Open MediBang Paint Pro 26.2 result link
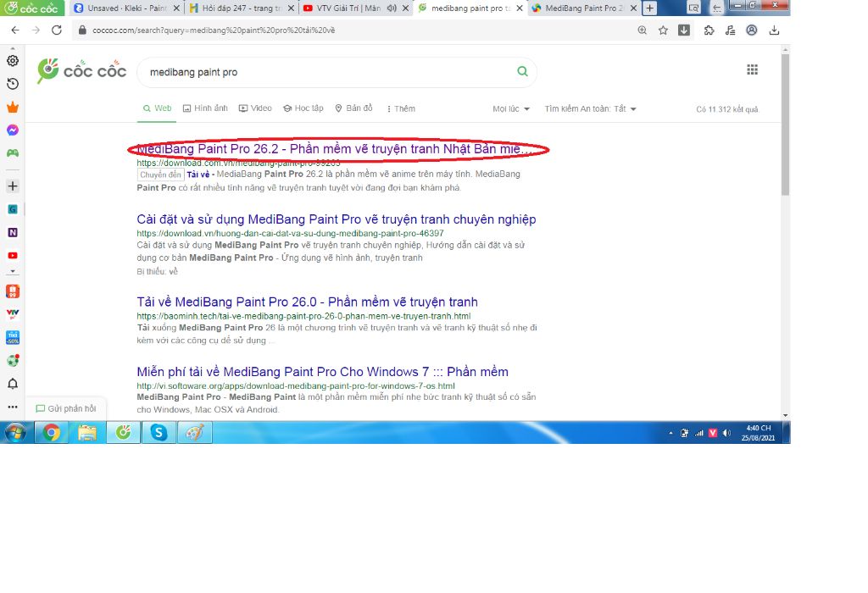Image resolution: width=868 pixels, height=593 pixels. click(x=334, y=149)
